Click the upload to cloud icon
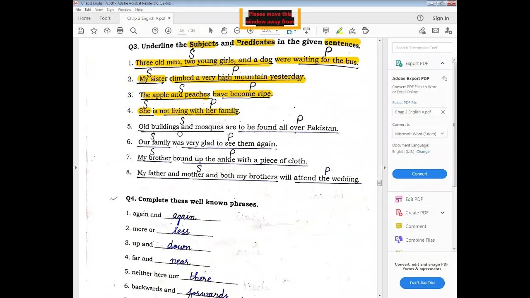Viewport: 530px width, 298px height. point(107,31)
